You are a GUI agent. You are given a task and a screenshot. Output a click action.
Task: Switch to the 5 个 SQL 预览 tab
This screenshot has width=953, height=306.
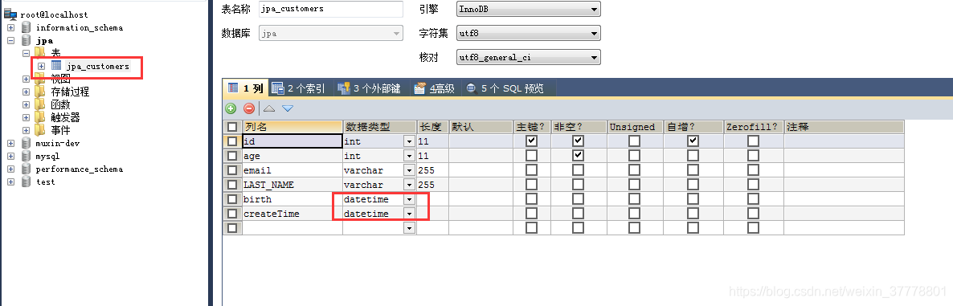[x=505, y=88]
